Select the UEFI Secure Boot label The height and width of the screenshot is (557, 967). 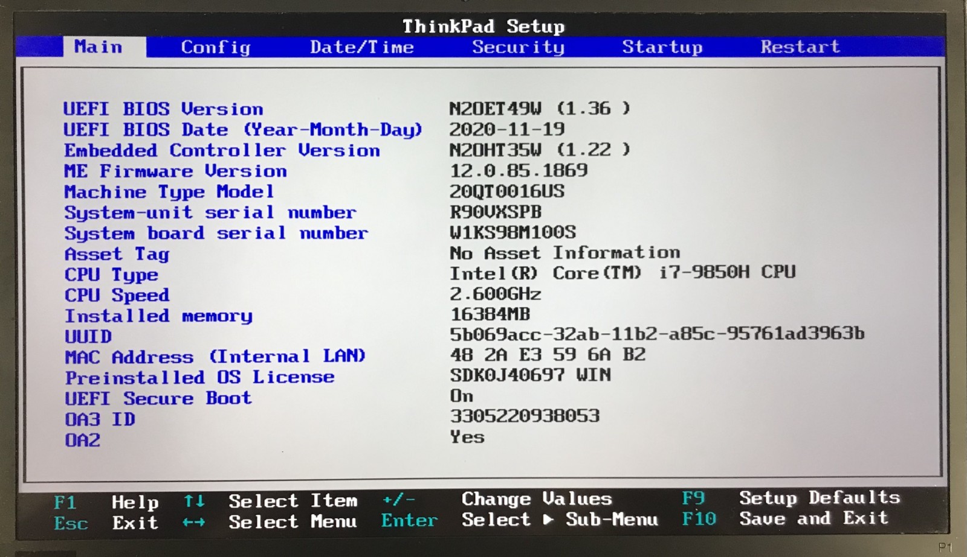[x=158, y=399]
